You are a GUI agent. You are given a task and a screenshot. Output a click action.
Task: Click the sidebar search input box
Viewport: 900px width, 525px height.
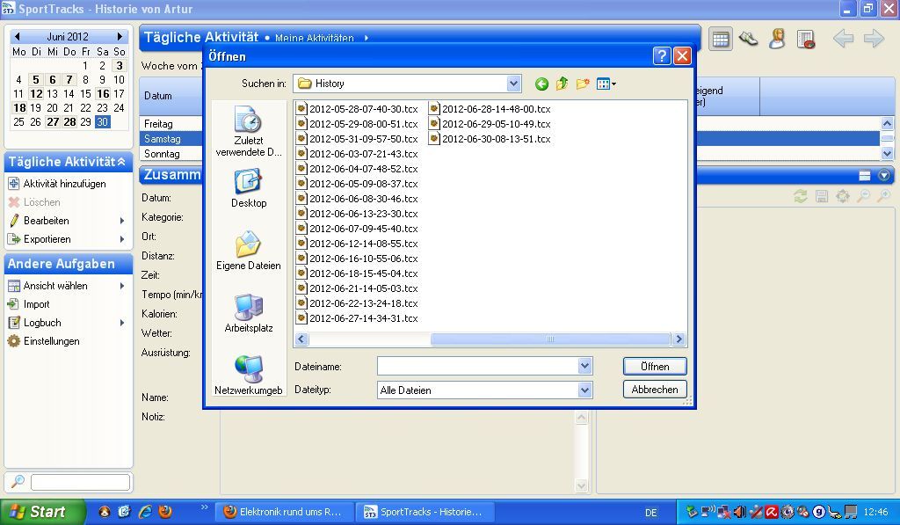[x=80, y=482]
